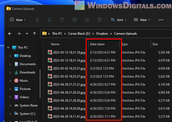Image resolution: width=172 pixels, height=122 pixels.
Task: Sort by the Name column header
Action: tap(55, 44)
